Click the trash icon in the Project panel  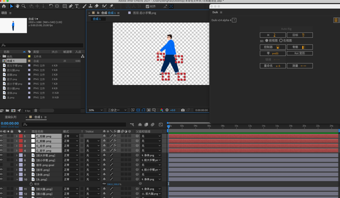[36, 110]
